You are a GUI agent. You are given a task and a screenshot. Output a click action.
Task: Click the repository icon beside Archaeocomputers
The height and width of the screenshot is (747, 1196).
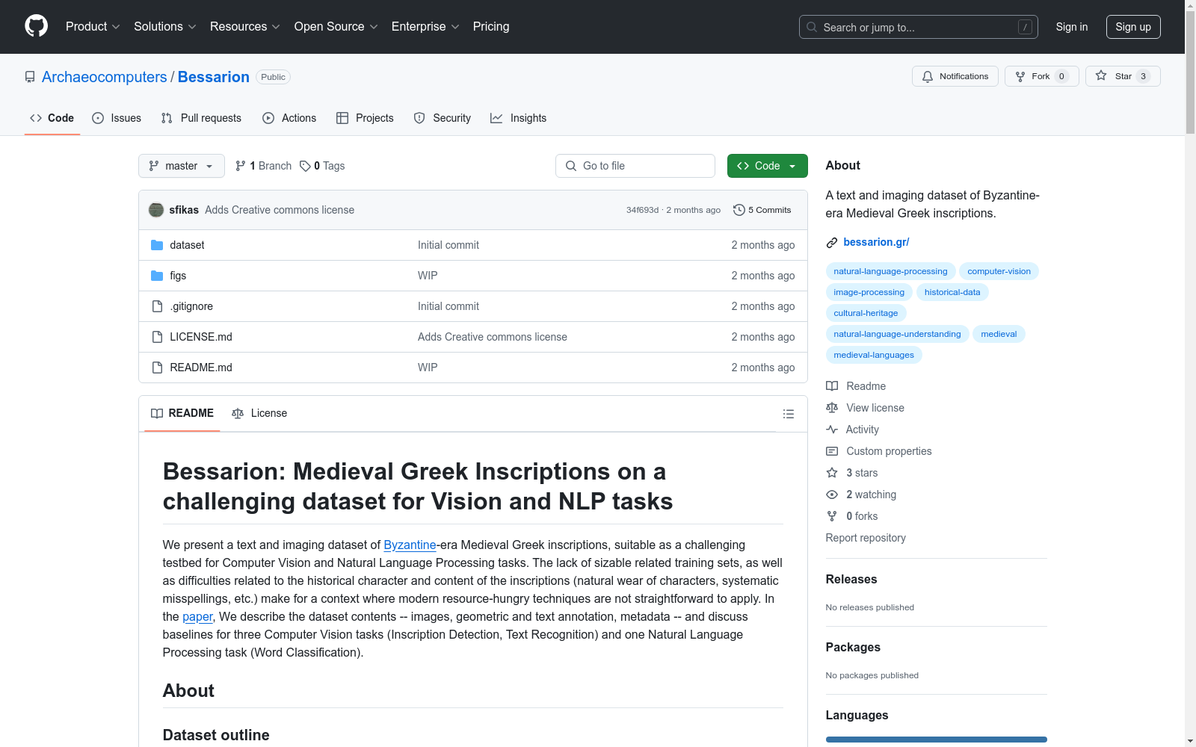click(x=30, y=77)
